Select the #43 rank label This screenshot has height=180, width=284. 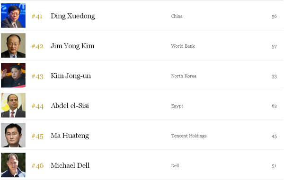pyautogui.click(x=37, y=77)
